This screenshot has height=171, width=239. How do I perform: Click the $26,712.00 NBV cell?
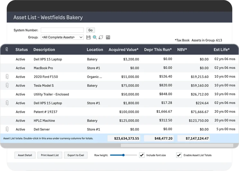coord(200,94)
